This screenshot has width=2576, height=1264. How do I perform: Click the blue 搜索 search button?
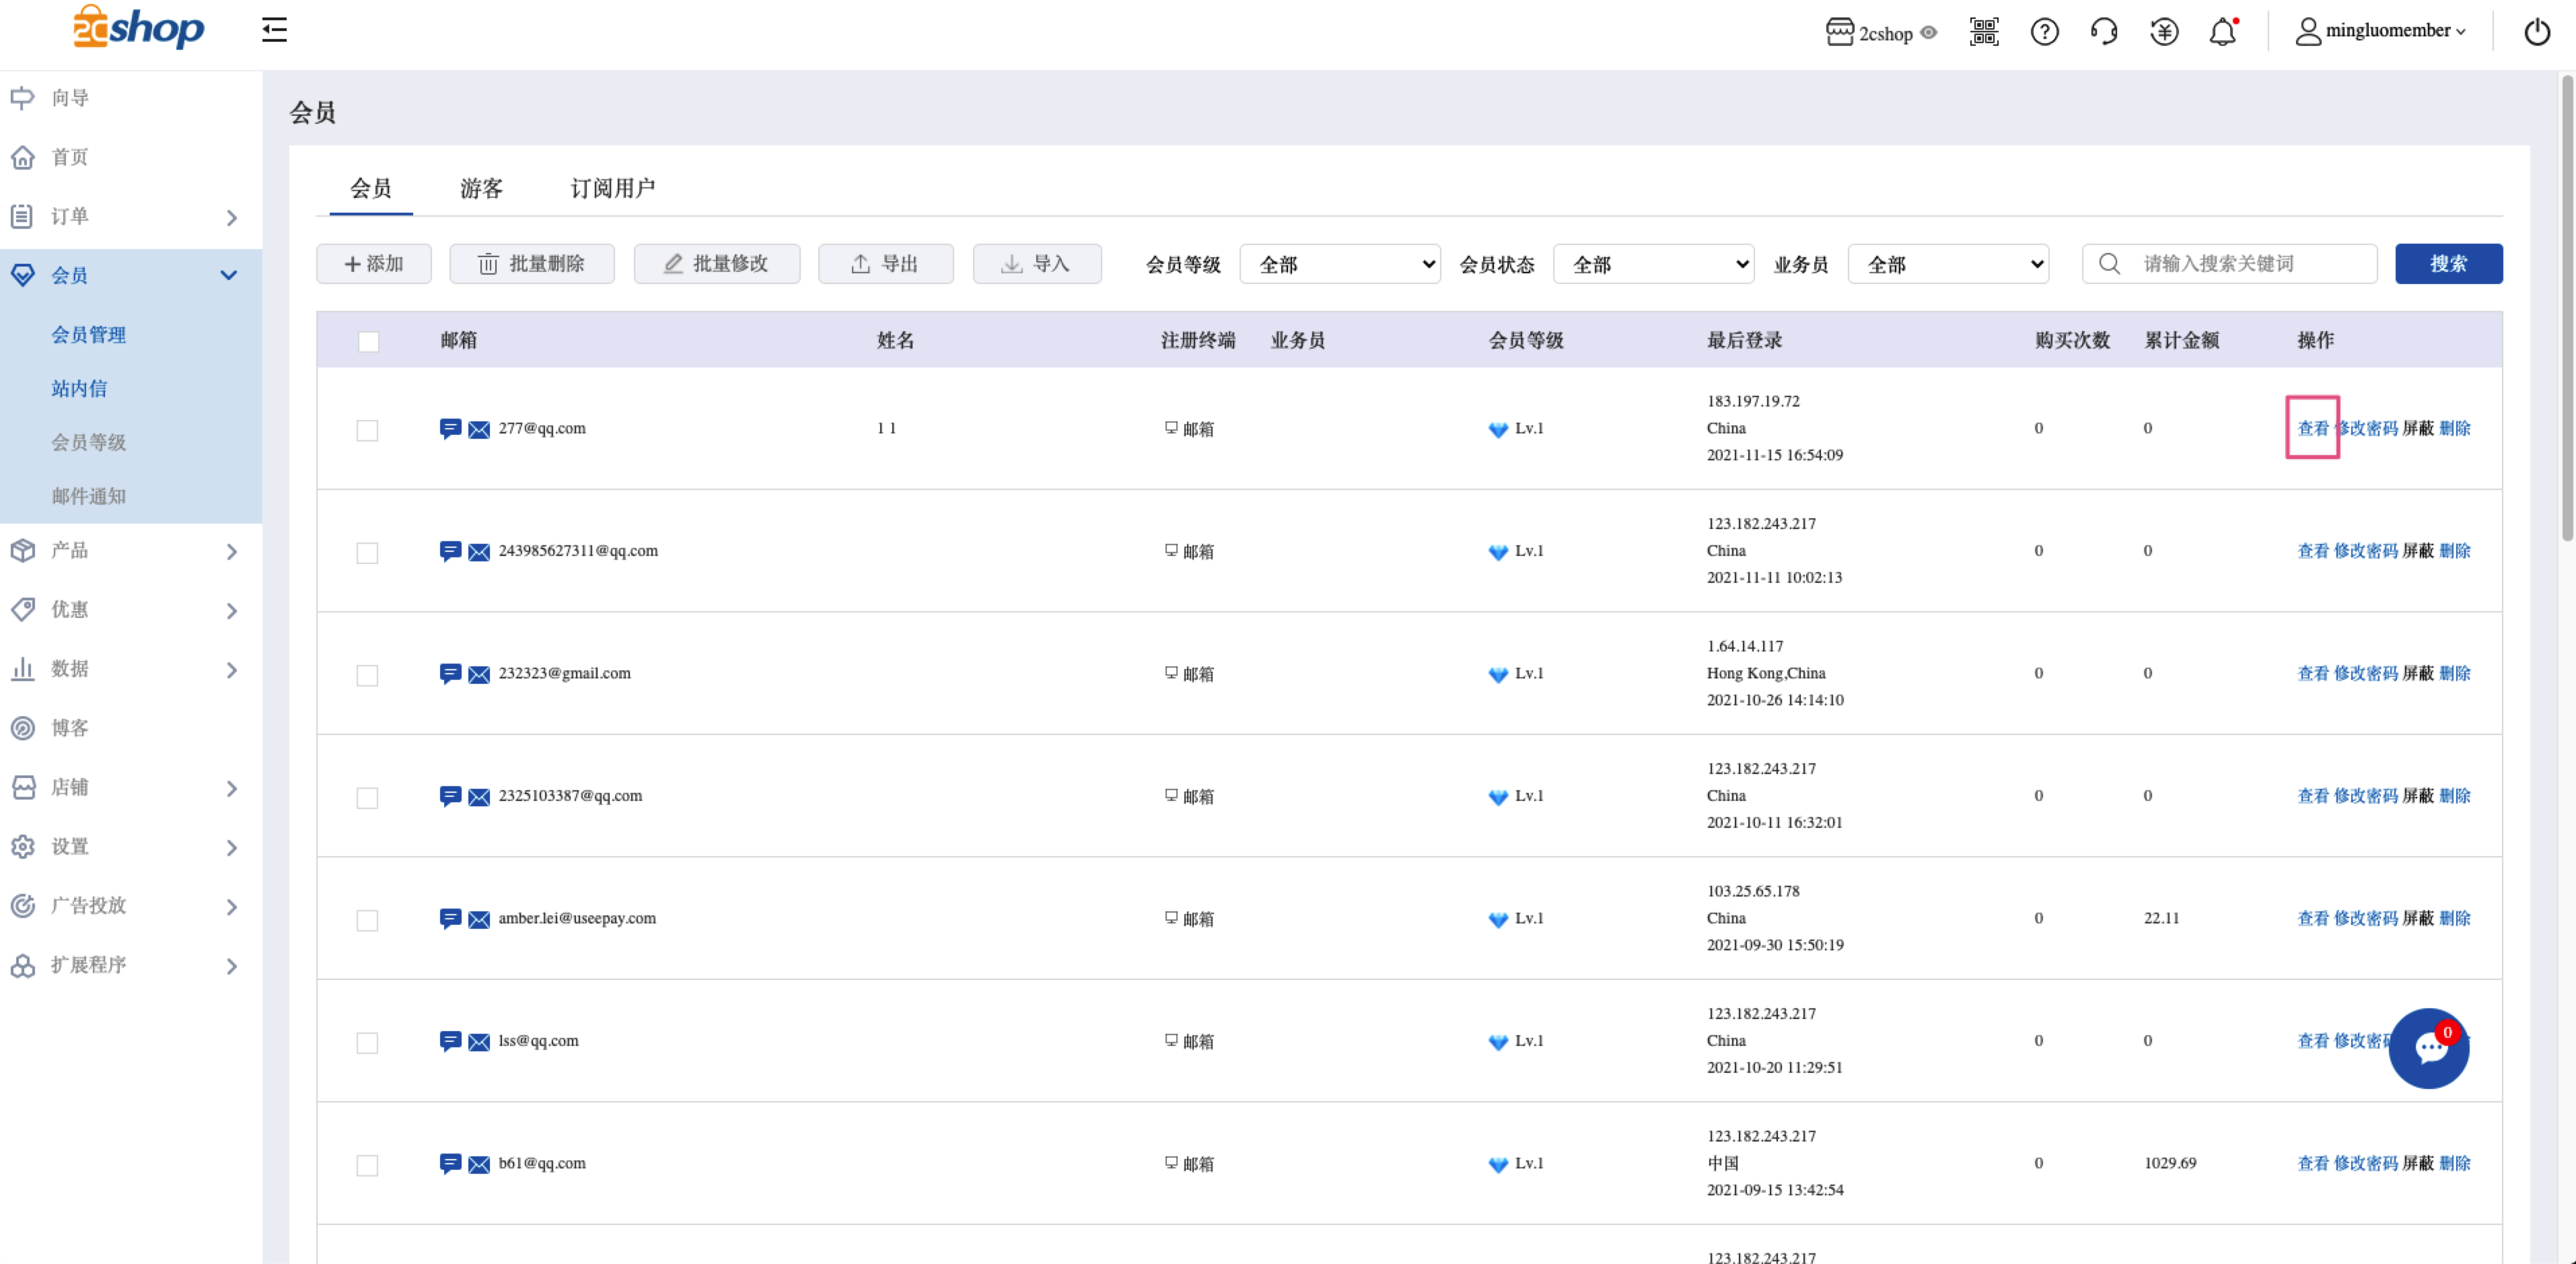pos(2449,264)
